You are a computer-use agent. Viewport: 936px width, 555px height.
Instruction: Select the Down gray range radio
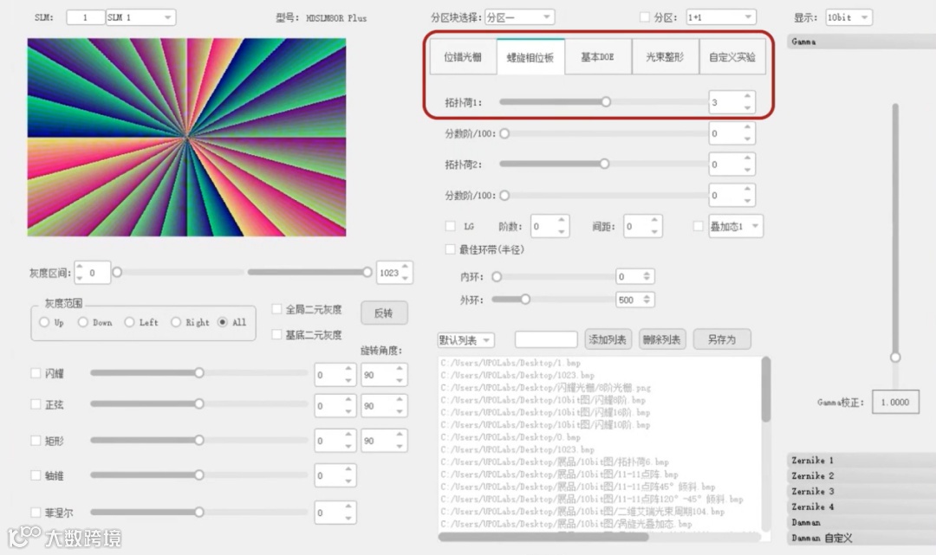pyautogui.click(x=83, y=322)
